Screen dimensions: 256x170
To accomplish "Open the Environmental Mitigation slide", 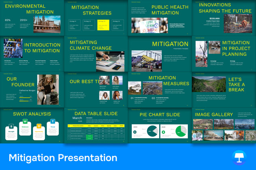I will (32, 18).
